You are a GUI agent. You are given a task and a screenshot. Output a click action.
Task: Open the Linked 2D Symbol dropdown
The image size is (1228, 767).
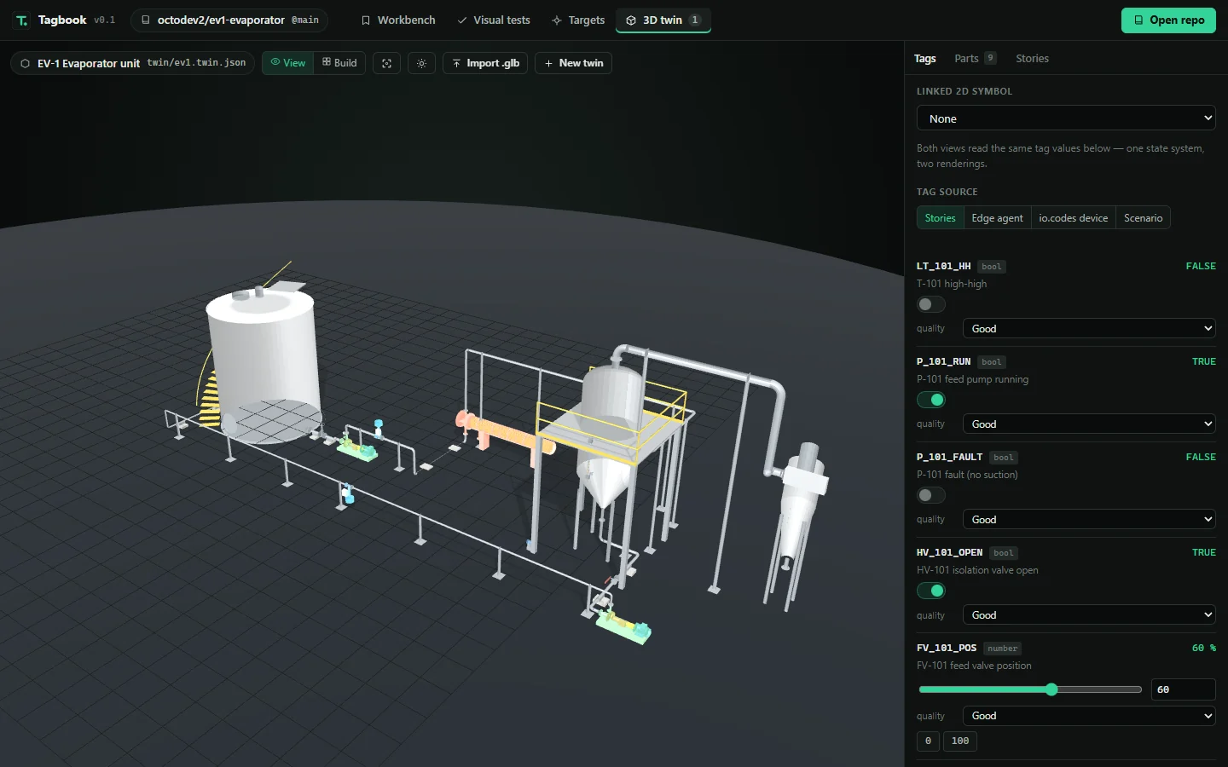1066,118
